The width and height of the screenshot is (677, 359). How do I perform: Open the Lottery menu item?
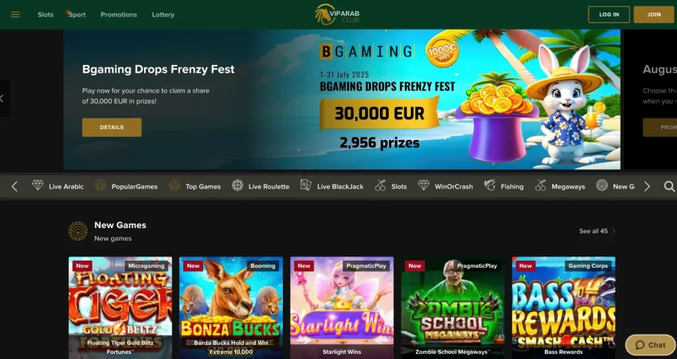163,15
